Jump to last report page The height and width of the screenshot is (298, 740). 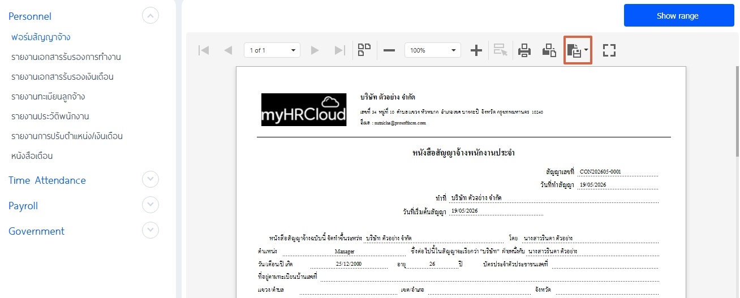(339, 50)
